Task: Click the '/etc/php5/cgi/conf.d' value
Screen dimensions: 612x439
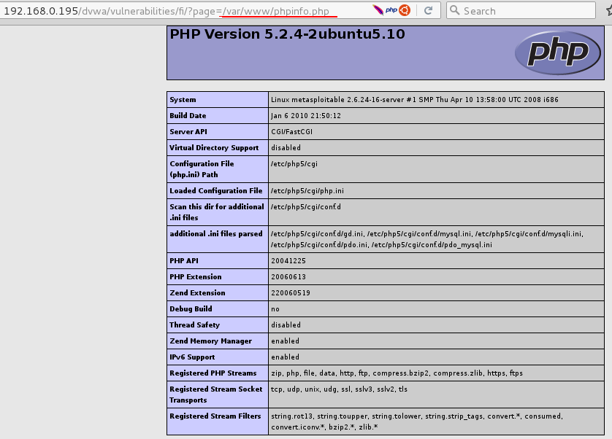Action: pyautogui.click(x=305, y=206)
